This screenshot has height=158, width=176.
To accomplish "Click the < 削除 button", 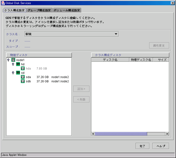I will click(81, 99).
